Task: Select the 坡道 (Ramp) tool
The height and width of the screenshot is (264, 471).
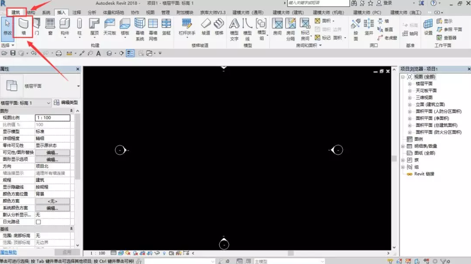Action: click(206, 27)
